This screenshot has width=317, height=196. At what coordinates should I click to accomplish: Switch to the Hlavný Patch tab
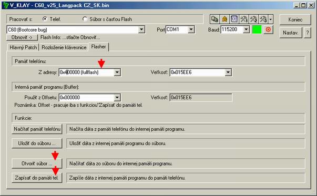pyautogui.click(x=23, y=47)
